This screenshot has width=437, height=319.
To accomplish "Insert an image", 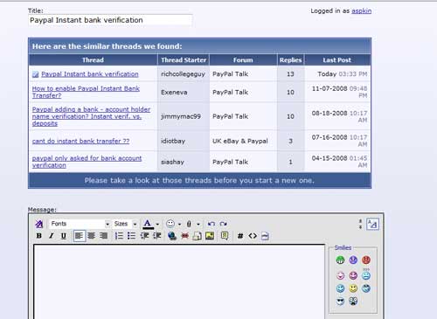I will point(210,236).
